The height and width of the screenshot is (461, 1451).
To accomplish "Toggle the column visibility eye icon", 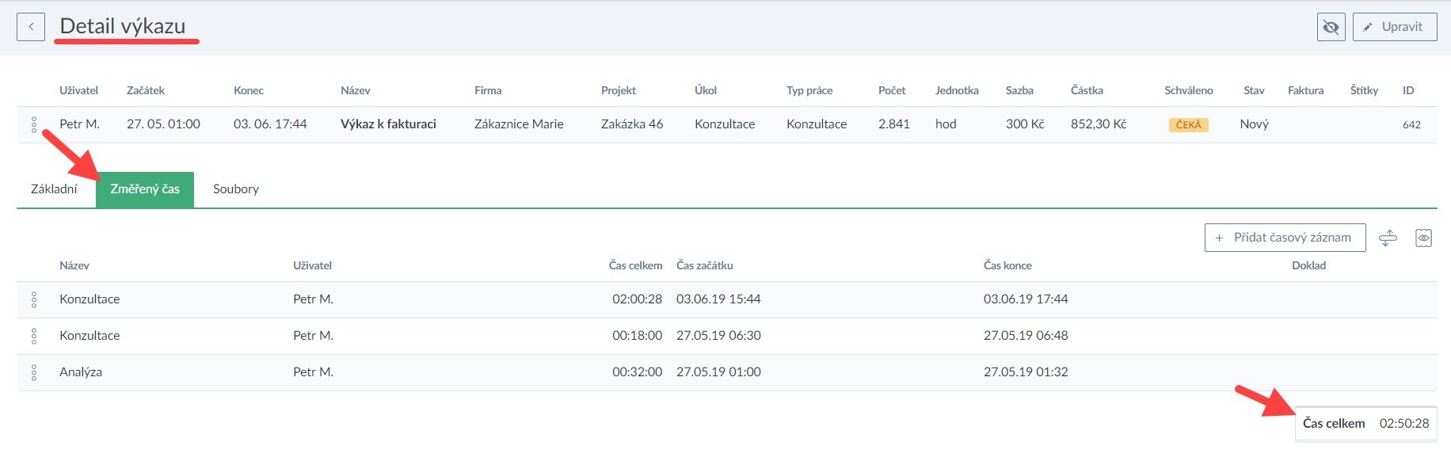I will [1423, 238].
